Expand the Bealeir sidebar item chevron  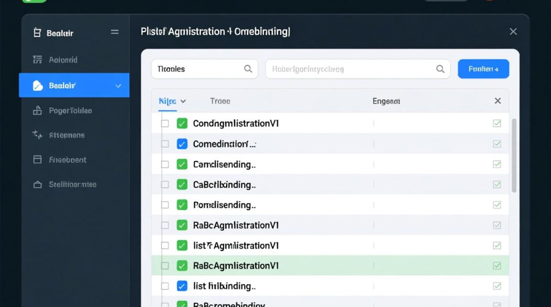coord(118,86)
